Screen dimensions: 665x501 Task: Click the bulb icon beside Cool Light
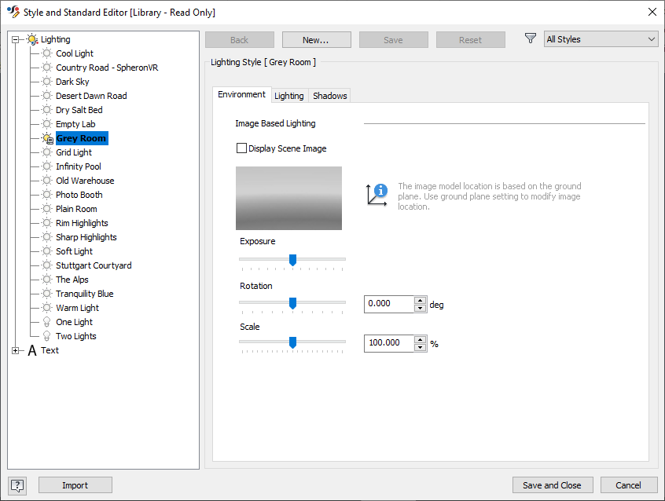click(x=45, y=53)
